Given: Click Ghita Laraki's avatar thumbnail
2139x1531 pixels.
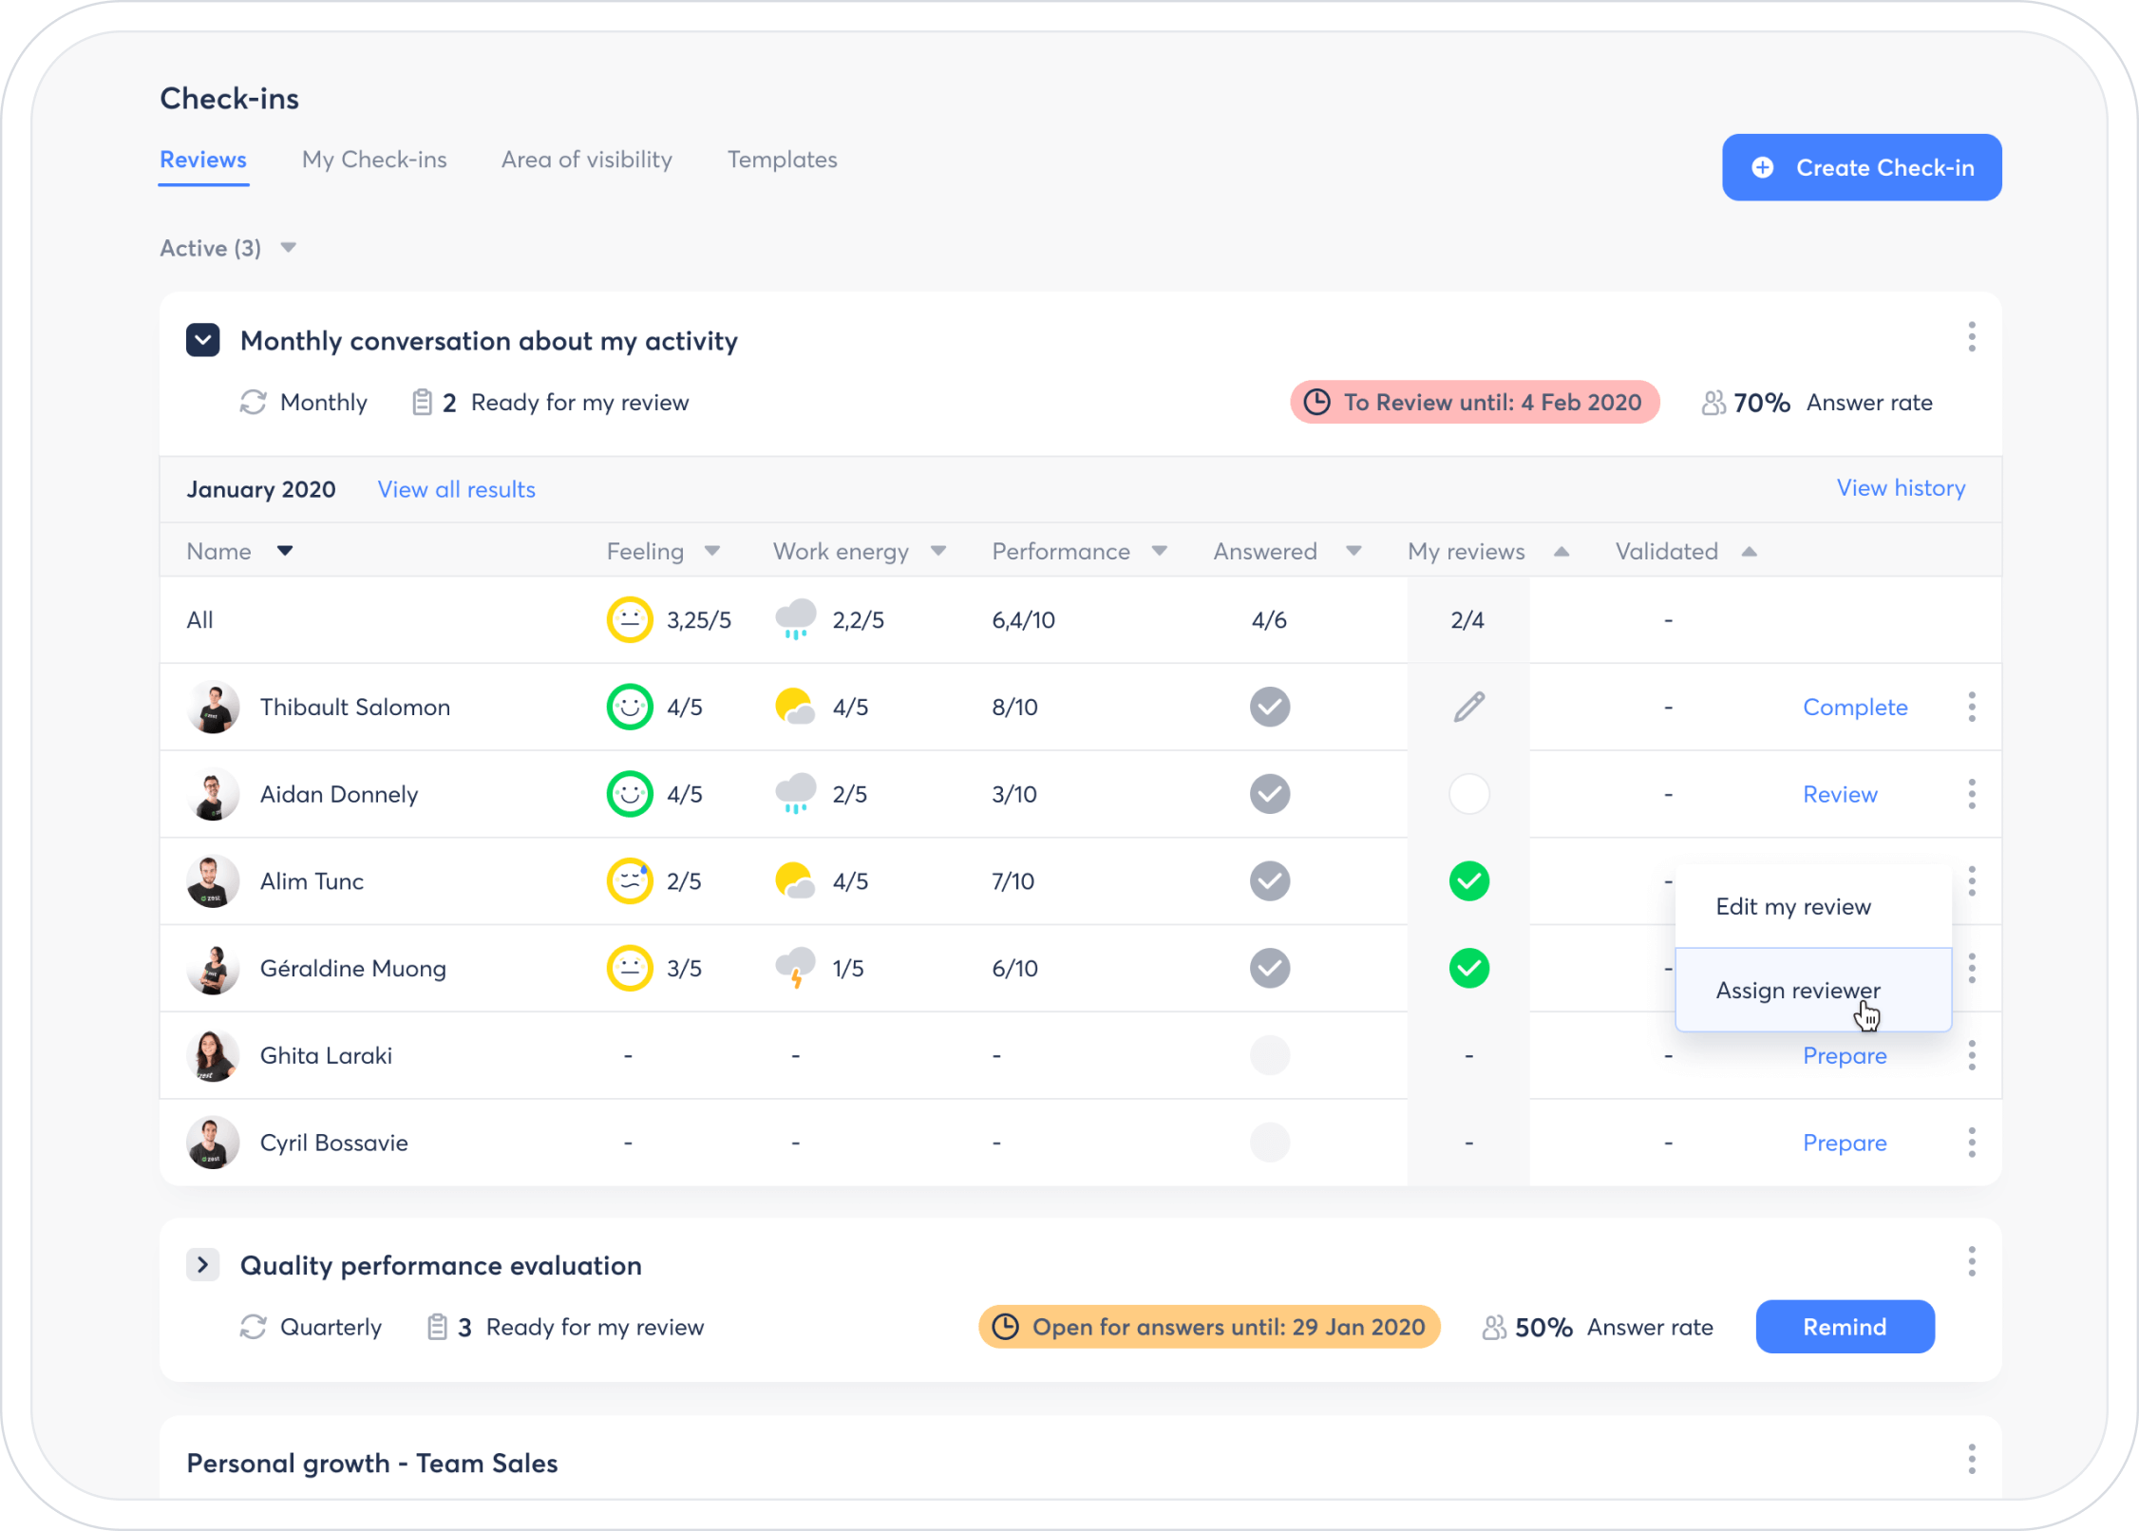Looking at the screenshot, I should click(213, 1055).
